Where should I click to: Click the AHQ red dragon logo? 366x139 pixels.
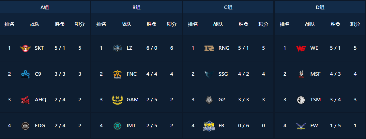[x=25, y=100]
